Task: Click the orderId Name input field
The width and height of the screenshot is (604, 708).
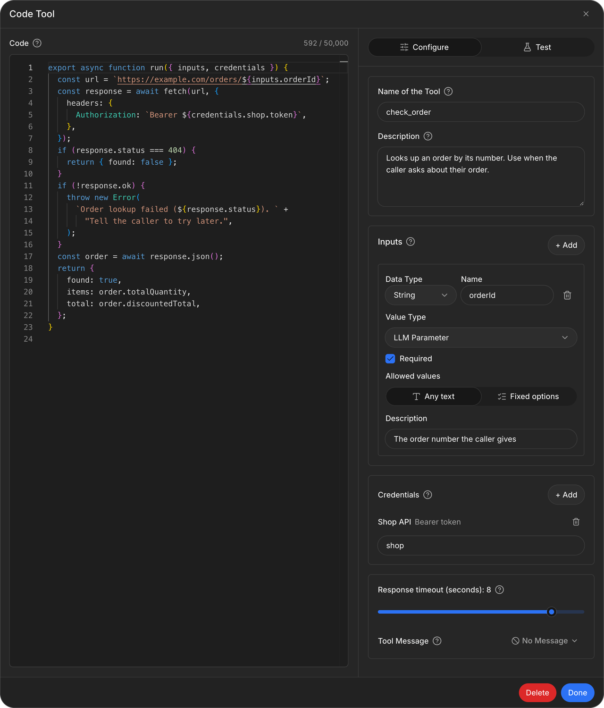Action: [x=507, y=295]
